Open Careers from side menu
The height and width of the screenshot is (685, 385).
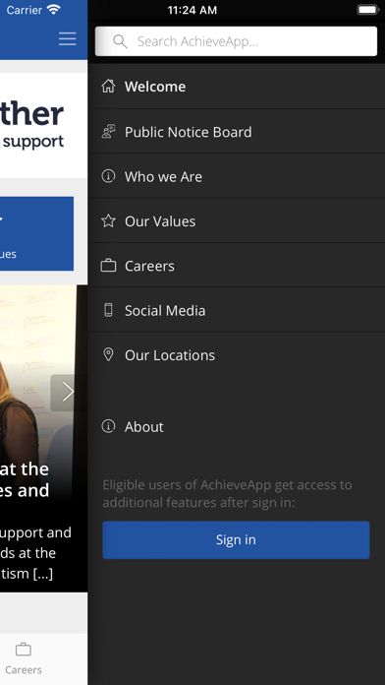click(x=237, y=266)
